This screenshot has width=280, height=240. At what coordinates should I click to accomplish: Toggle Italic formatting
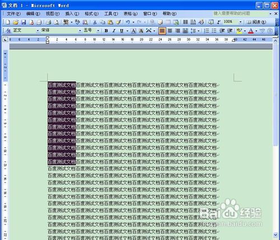click(x=114, y=31)
